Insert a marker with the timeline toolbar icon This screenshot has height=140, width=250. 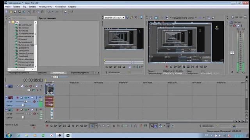141,126
